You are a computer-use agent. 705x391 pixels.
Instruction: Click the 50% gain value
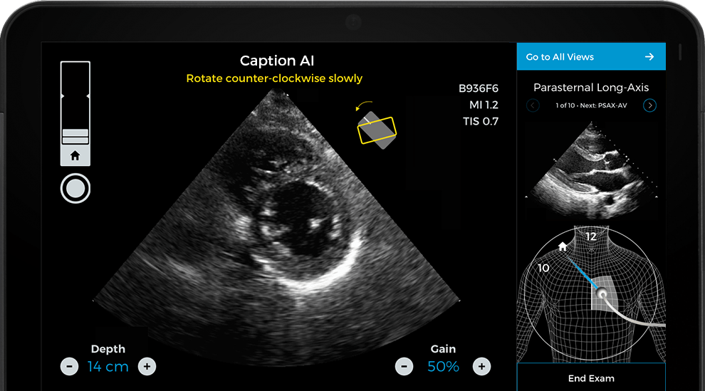[444, 367]
